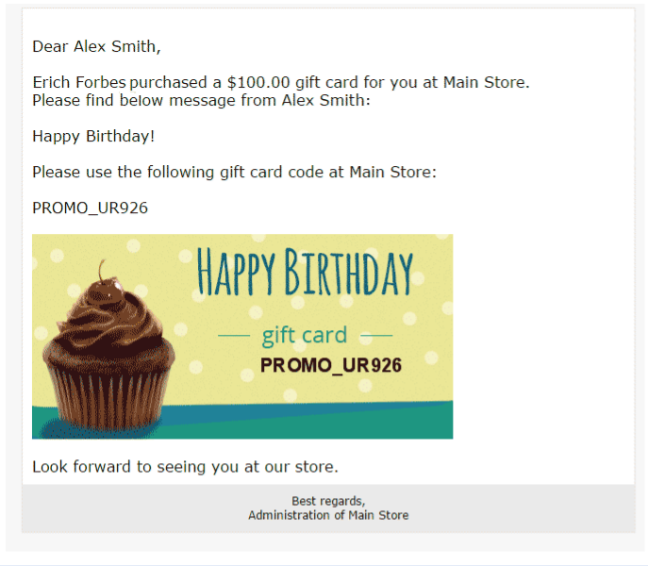Click the "Look forward to seeing you" line
The height and width of the screenshot is (566, 648).
pyautogui.click(x=185, y=466)
